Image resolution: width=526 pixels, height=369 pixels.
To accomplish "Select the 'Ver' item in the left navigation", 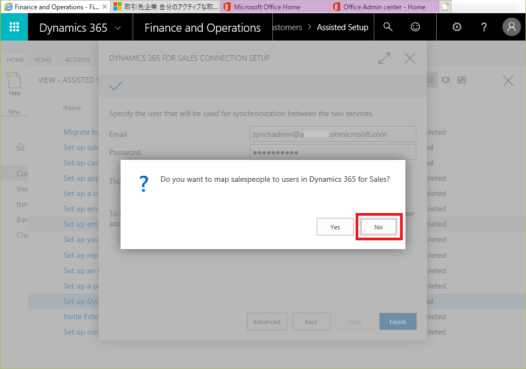I will click(22, 189).
